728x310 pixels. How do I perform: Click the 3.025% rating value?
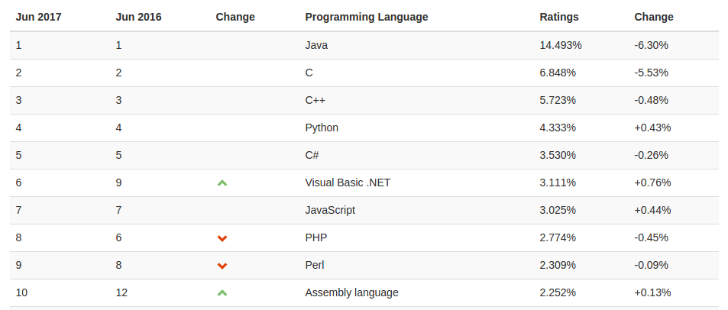tap(558, 210)
